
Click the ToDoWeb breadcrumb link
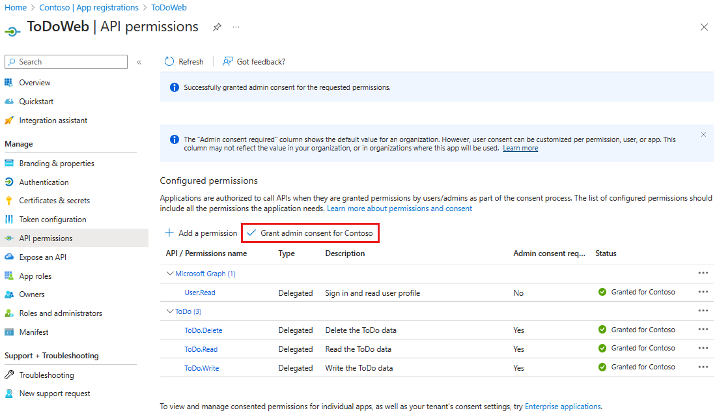169,7
